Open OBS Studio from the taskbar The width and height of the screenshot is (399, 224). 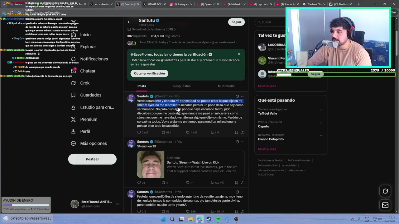point(236,219)
